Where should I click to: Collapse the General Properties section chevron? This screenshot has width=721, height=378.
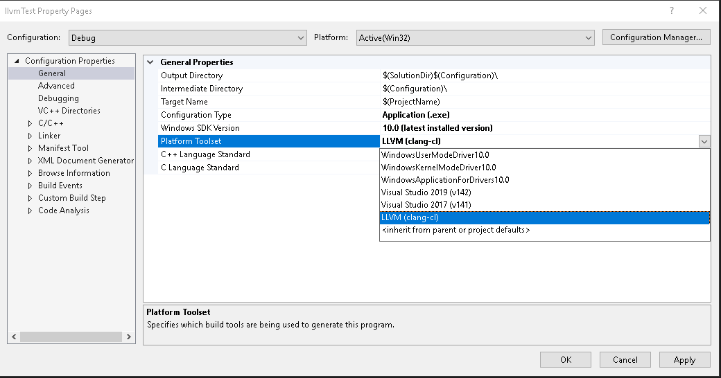coord(150,62)
